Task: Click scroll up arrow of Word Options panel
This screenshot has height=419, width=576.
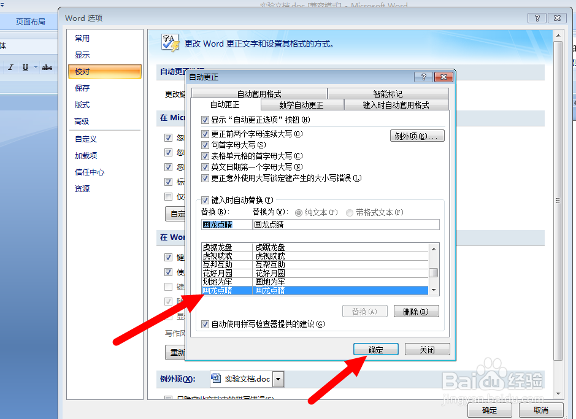Action: [558, 36]
